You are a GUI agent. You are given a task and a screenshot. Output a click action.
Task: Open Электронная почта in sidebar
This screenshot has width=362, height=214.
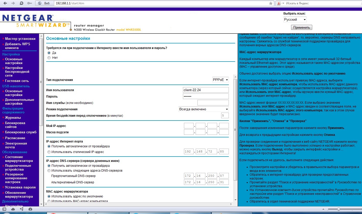click(16, 145)
